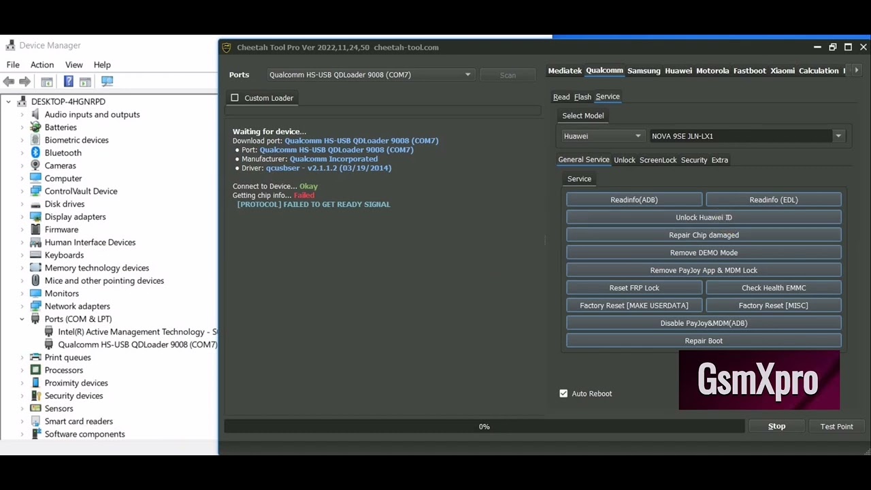
Task: Click the Sensors category icon
Action: point(35,409)
